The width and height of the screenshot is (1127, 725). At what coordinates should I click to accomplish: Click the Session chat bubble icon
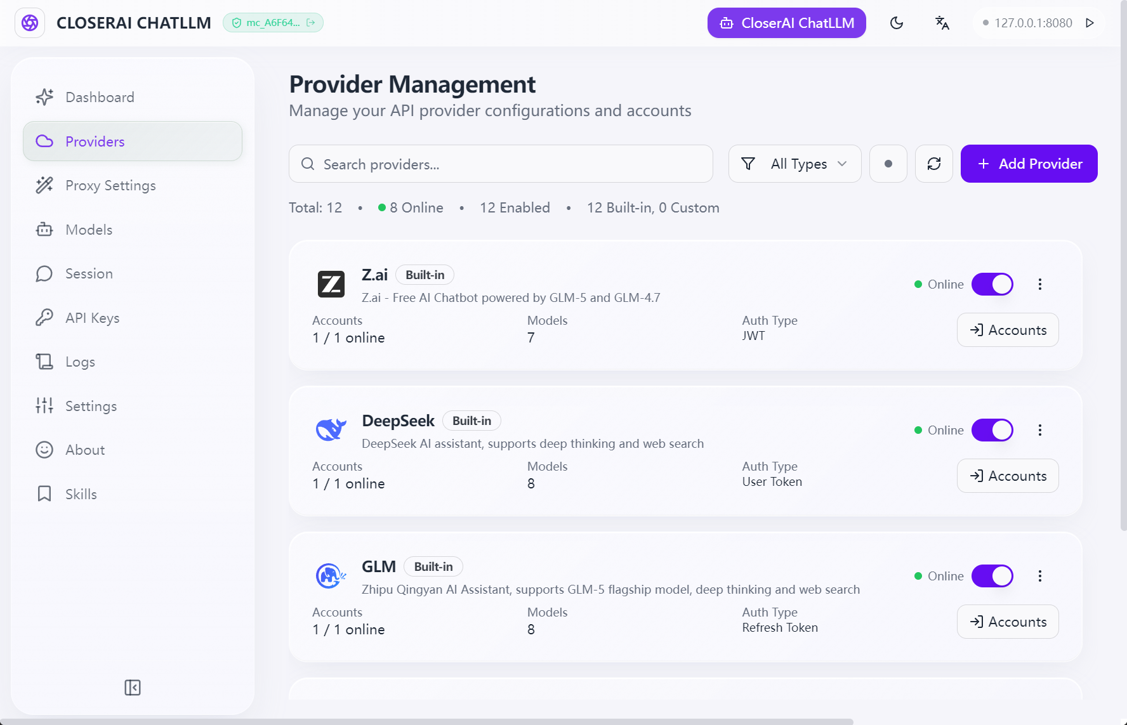(x=44, y=273)
